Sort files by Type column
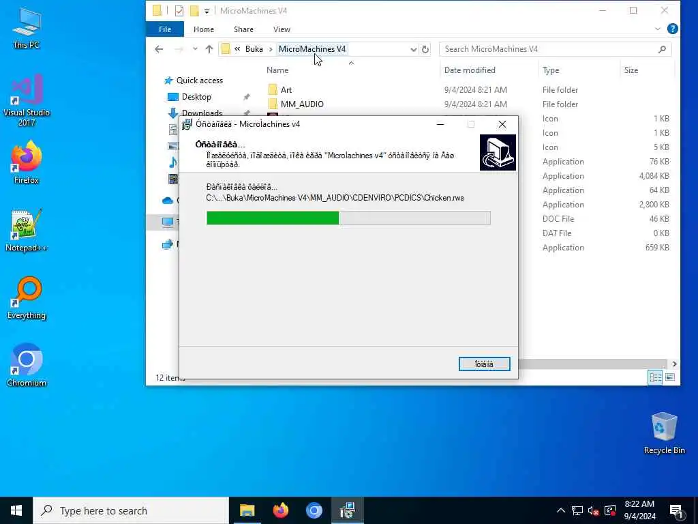The height and width of the screenshot is (524, 698). pos(551,70)
